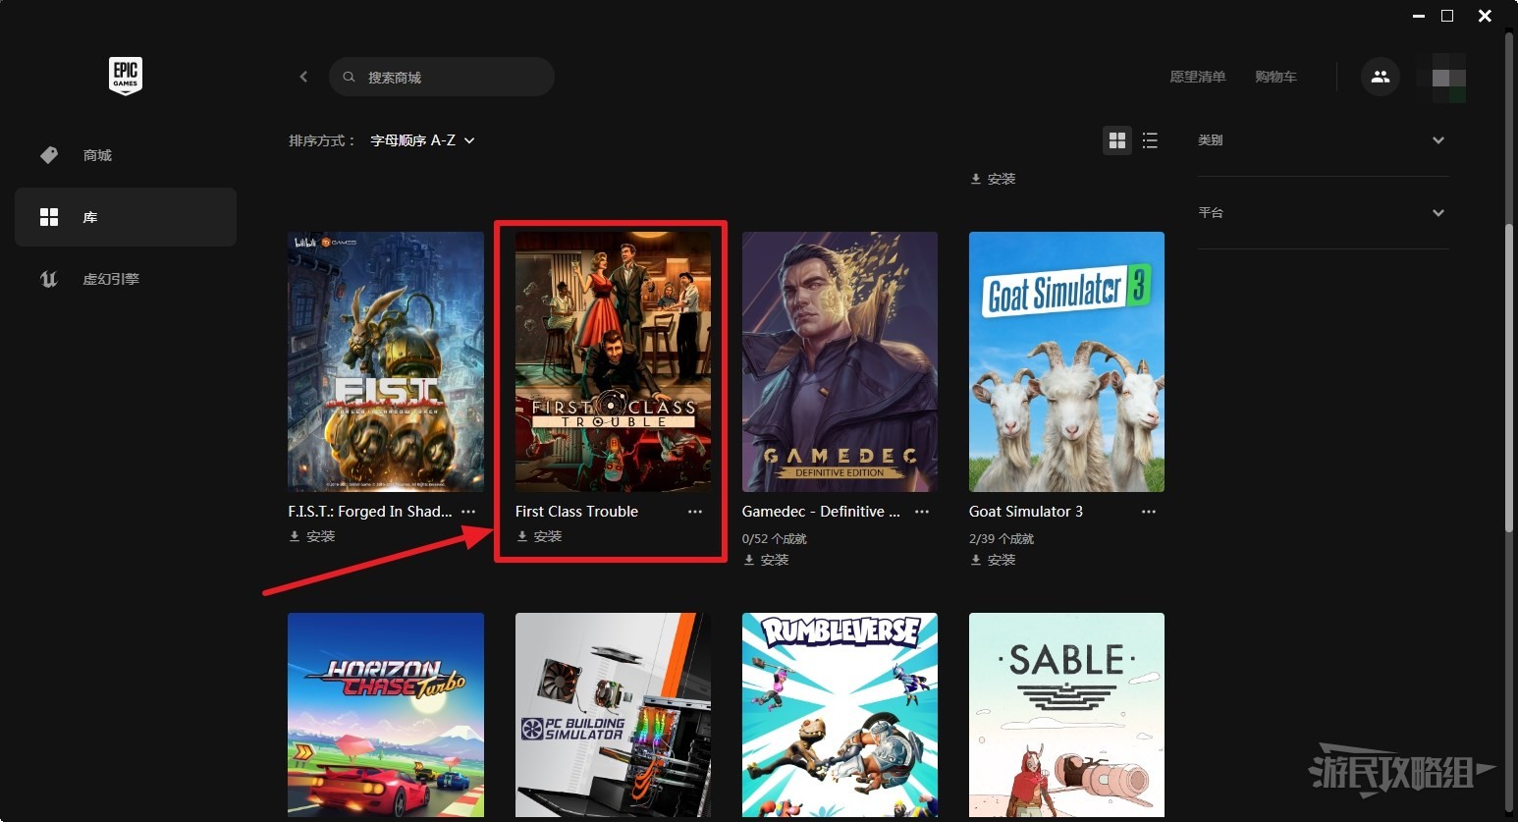Switch to list view
1518x822 pixels.
(1150, 140)
